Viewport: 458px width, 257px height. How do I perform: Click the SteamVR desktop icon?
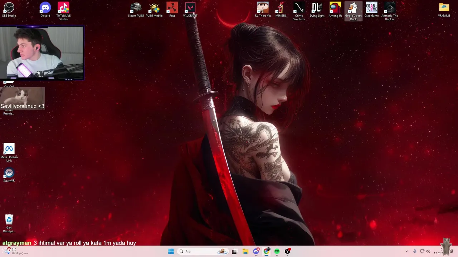pyautogui.click(x=9, y=175)
